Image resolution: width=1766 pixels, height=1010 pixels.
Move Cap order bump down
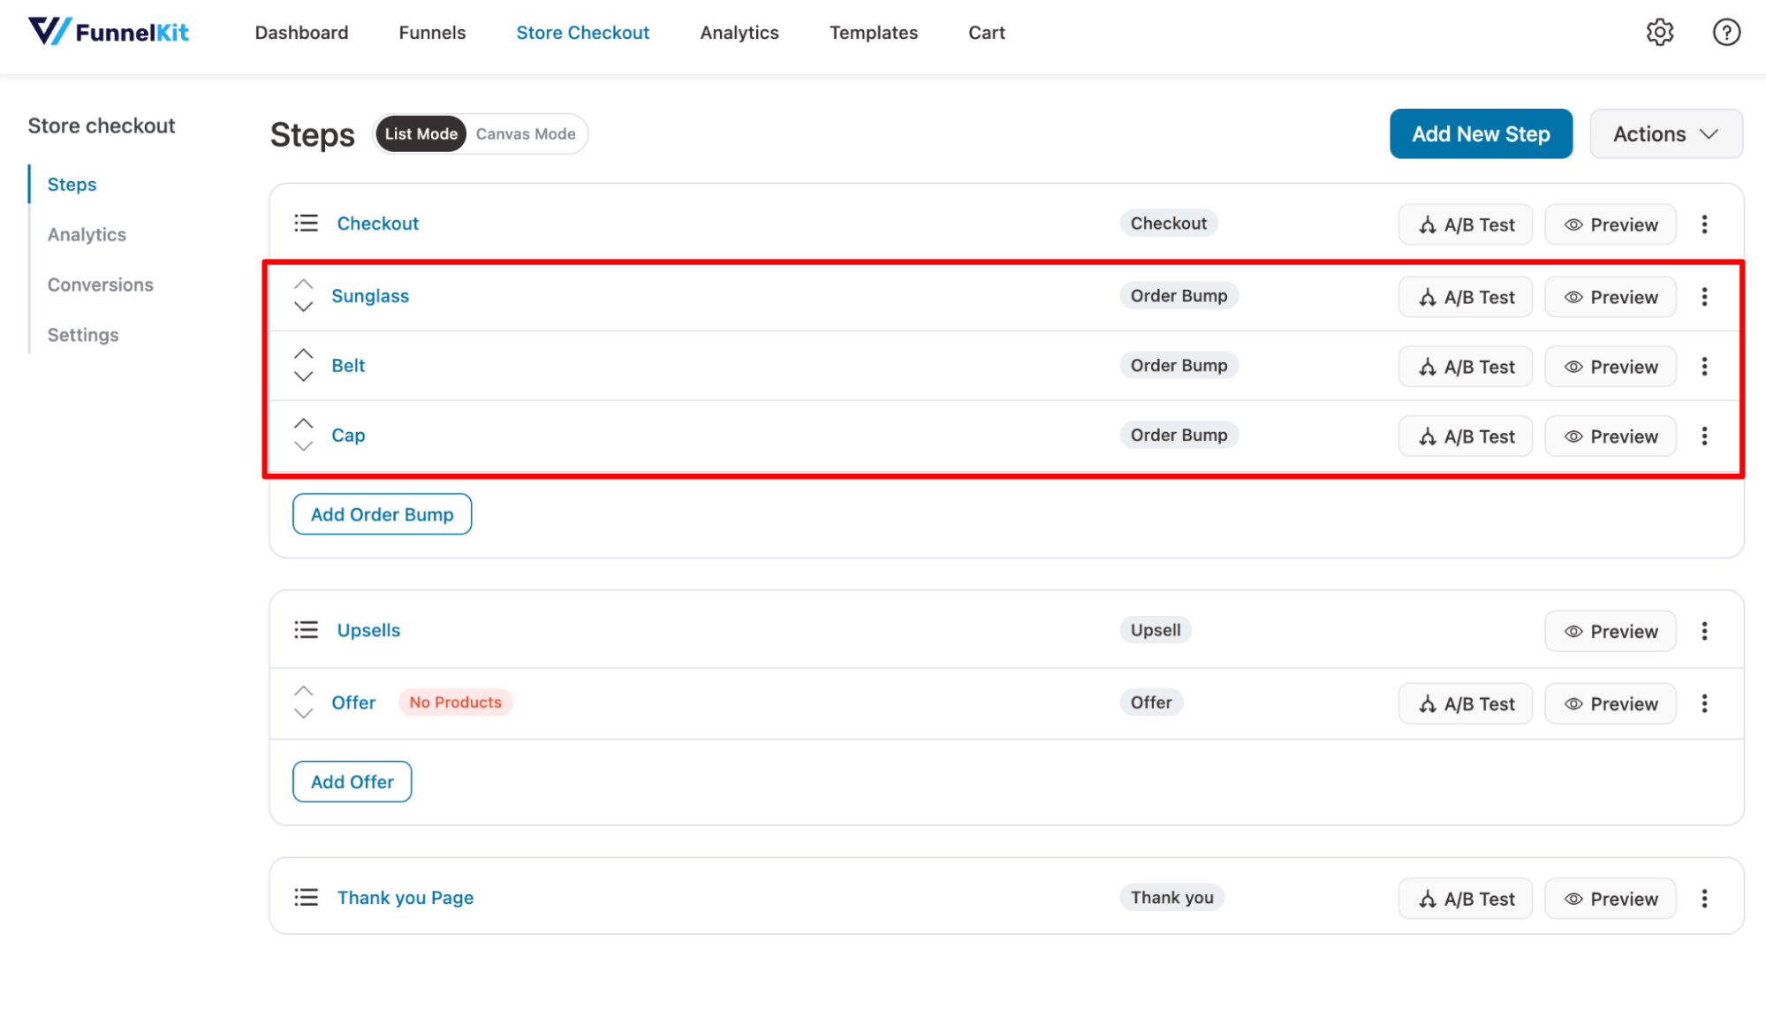[303, 446]
